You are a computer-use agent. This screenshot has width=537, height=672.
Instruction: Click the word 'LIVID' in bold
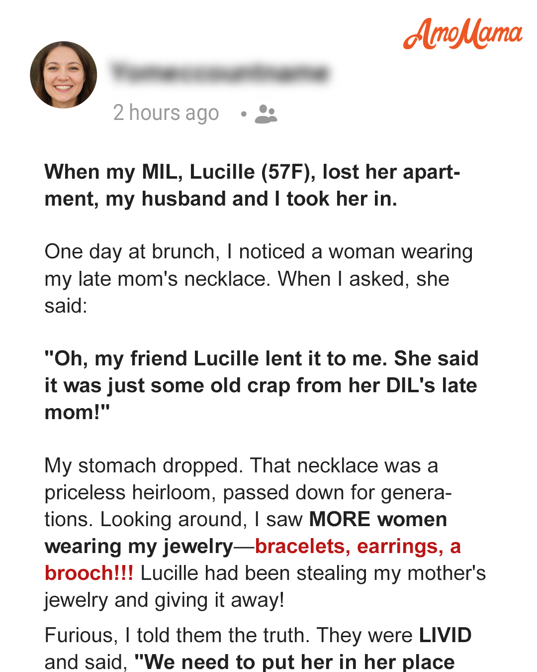[446, 635]
